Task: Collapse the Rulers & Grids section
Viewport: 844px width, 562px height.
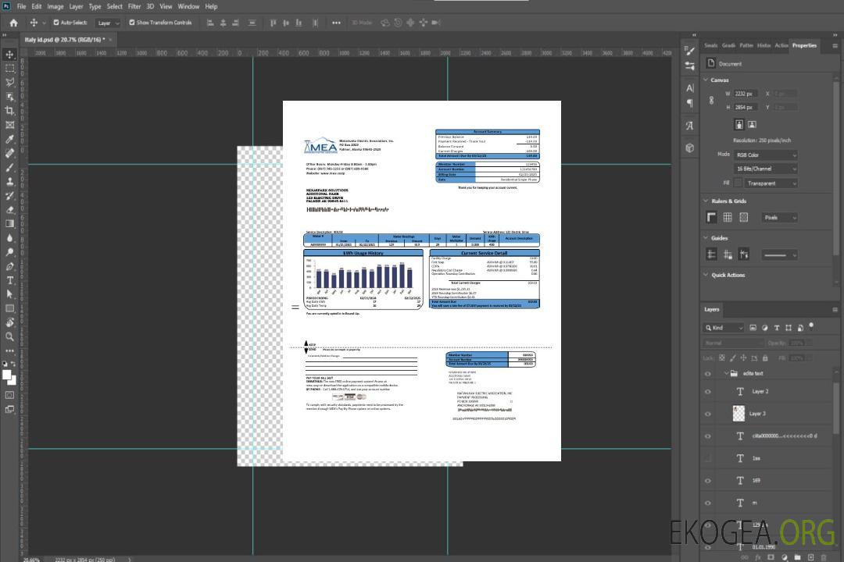Action: pos(706,201)
